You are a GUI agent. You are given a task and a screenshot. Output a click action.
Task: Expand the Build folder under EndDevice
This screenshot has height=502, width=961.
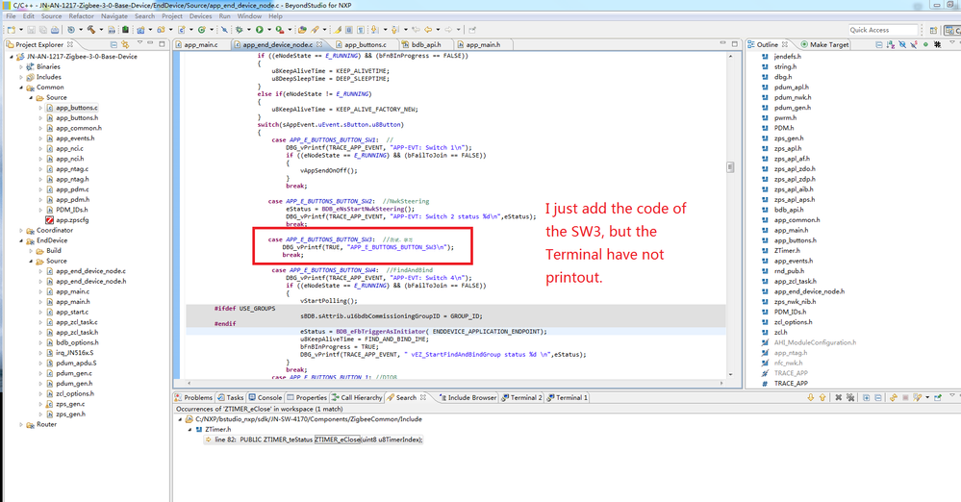point(31,251)
